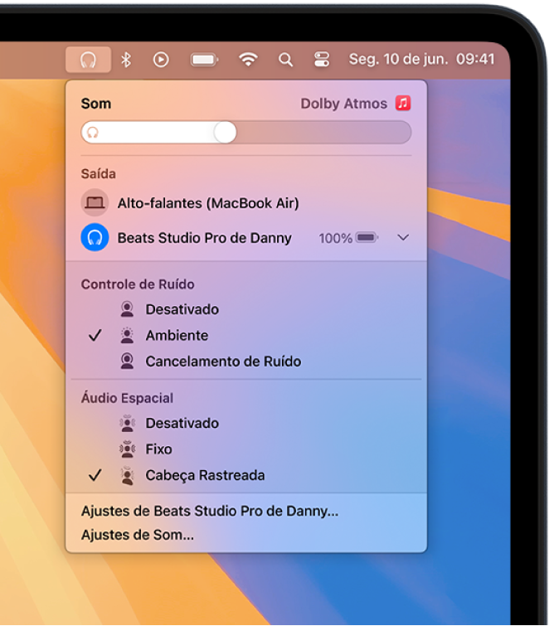Click the Apple Music app icon next to Dolby Atmos
This screenshot has width=554, height=626.
pyautogui.click(x=403, y=103)
